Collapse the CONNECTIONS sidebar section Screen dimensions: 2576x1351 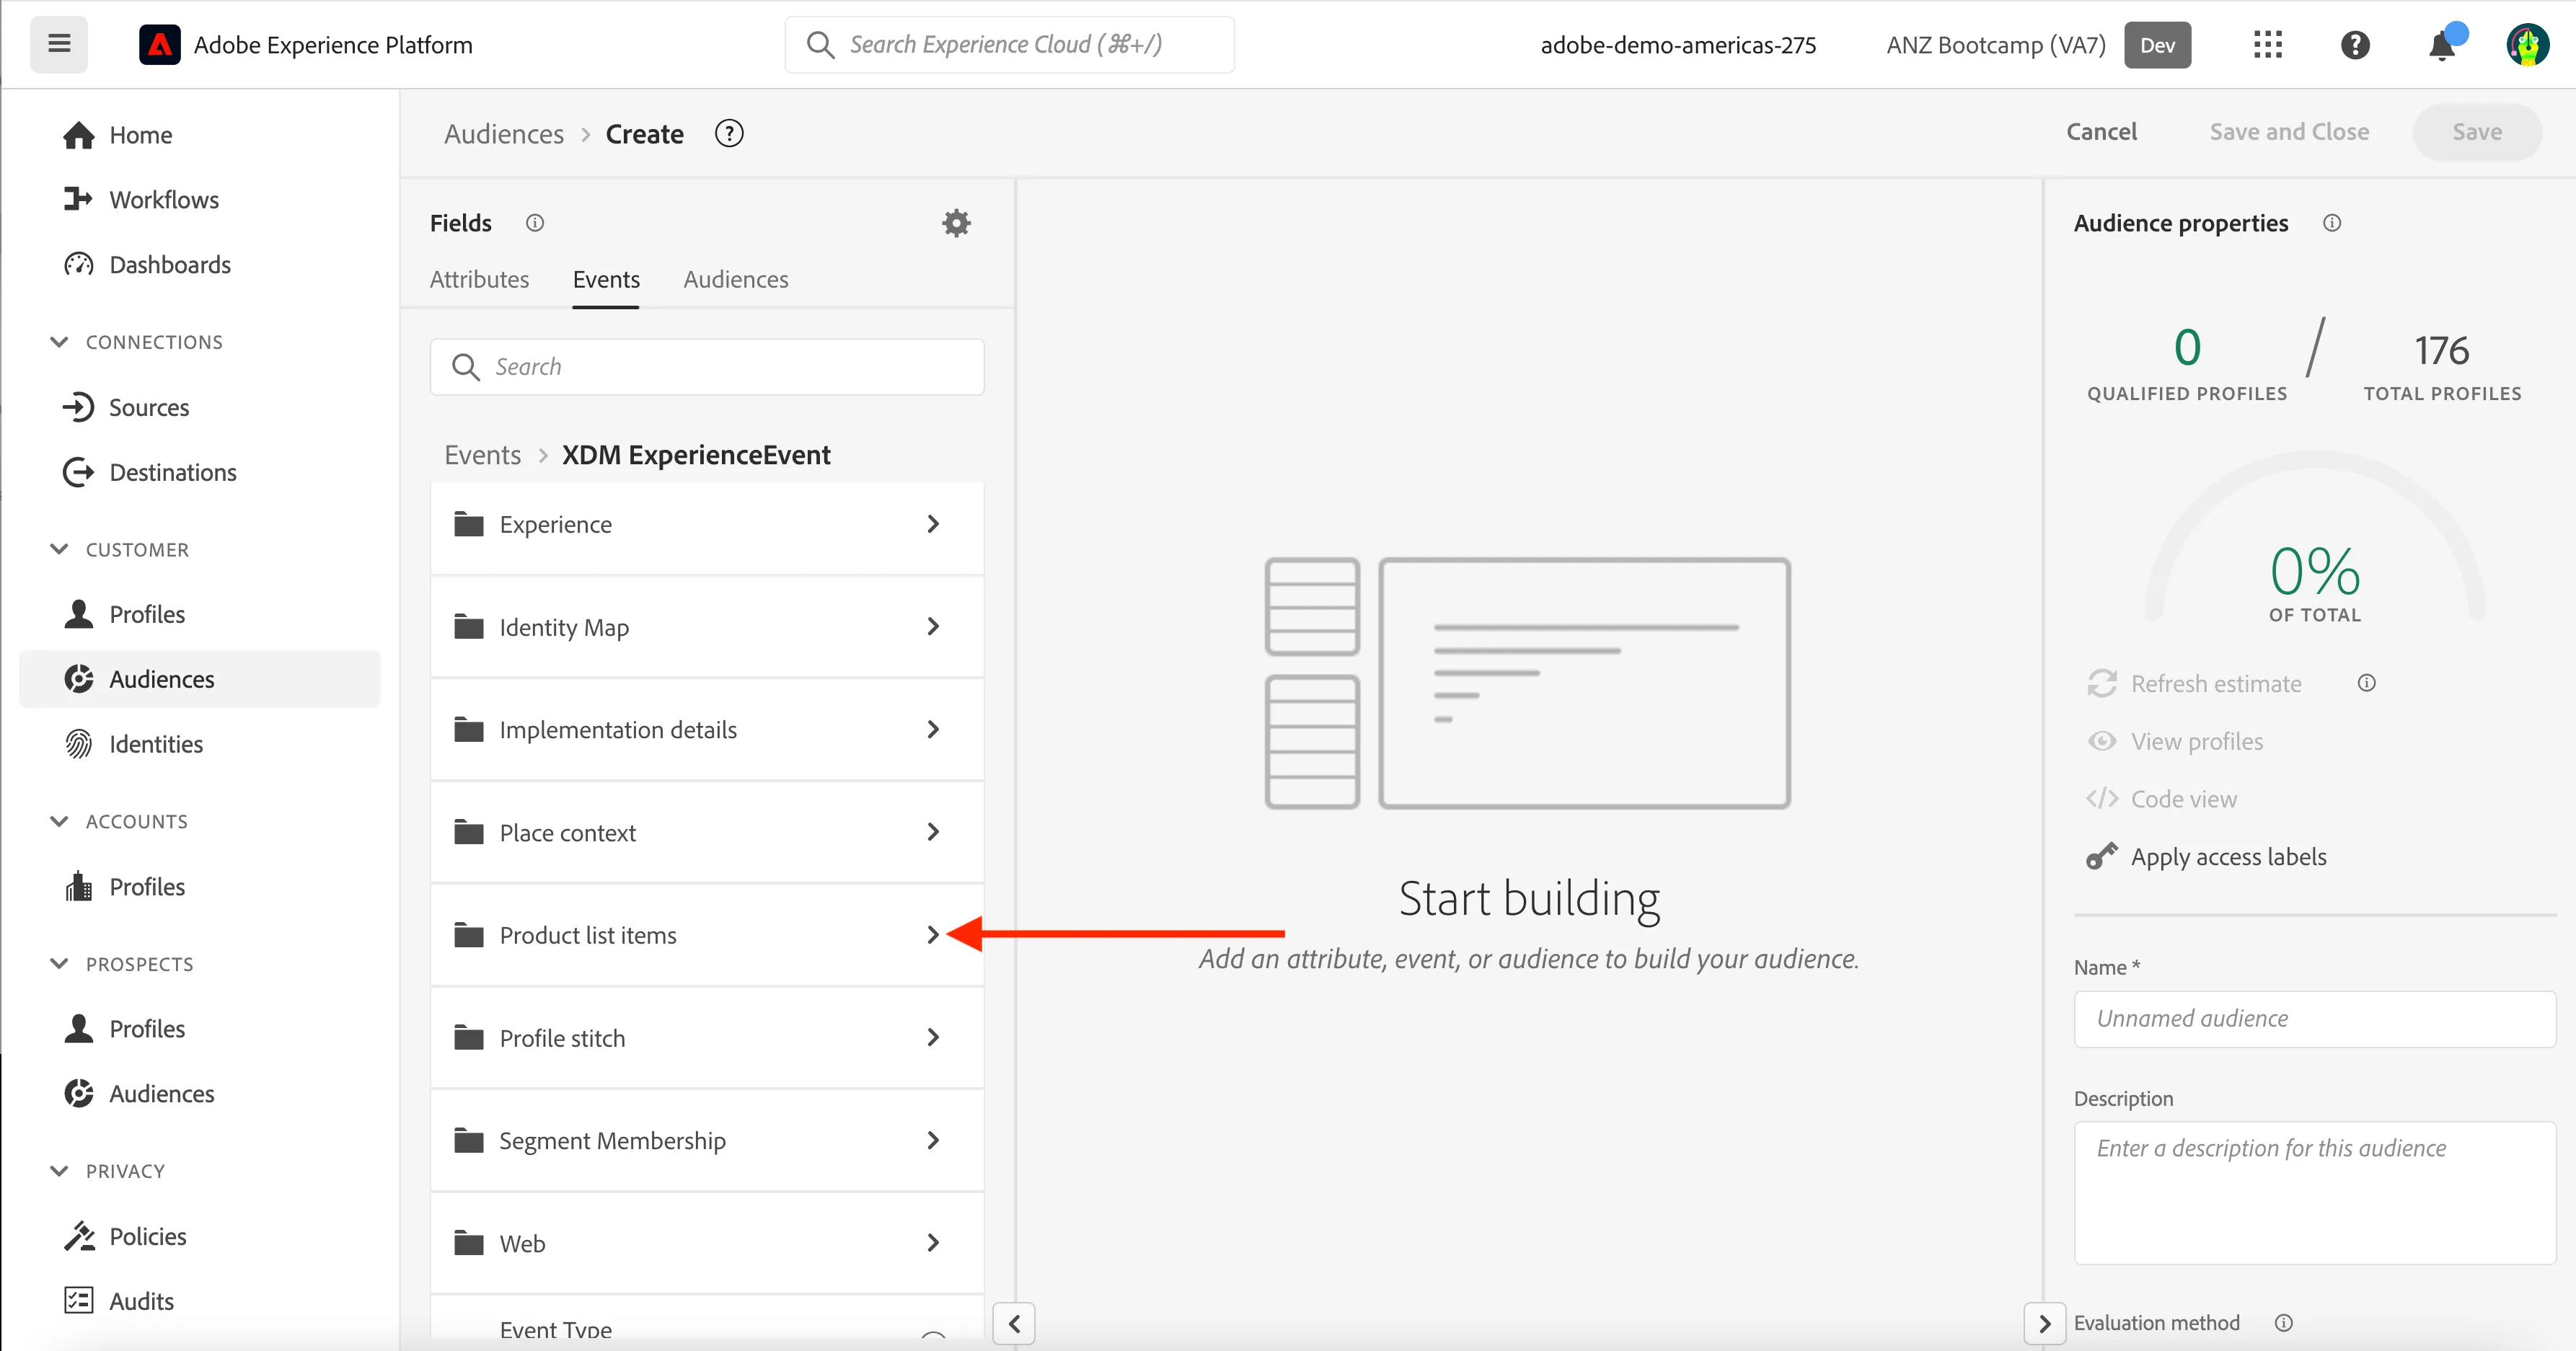pos(59,342)
